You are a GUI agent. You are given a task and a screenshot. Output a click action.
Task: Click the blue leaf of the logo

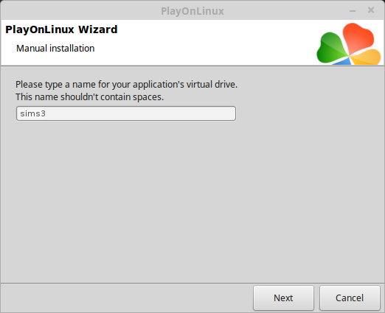point(343,62)
